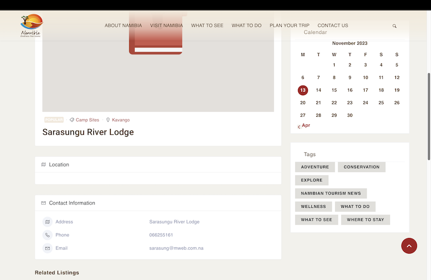This screenshot has width=431, height=280.
Task: Click the map icon beside Address
Action: (x=47, y=222)
